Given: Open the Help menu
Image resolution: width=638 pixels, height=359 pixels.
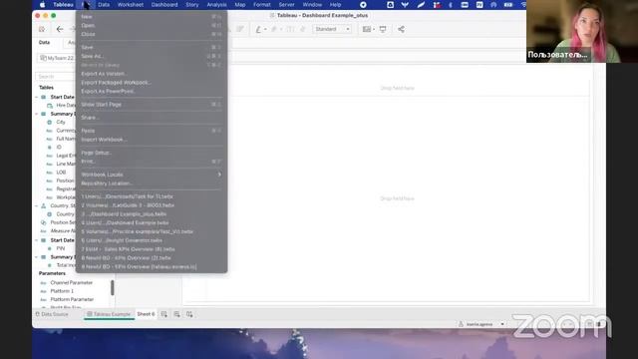Looking at the screenshot, I should (x=335, y=5).
